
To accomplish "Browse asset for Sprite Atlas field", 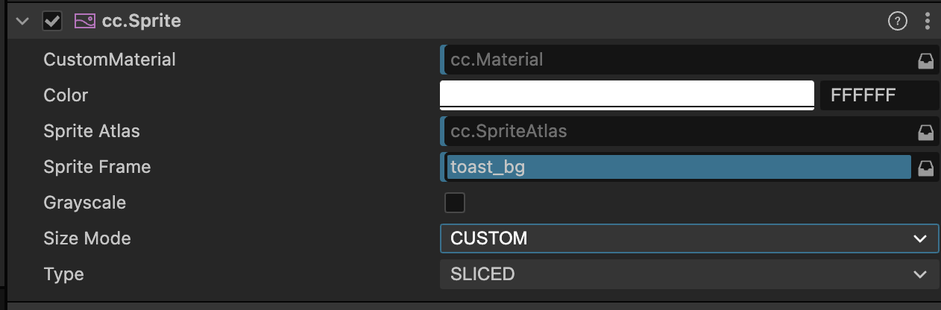I will [x=925, y=132].
